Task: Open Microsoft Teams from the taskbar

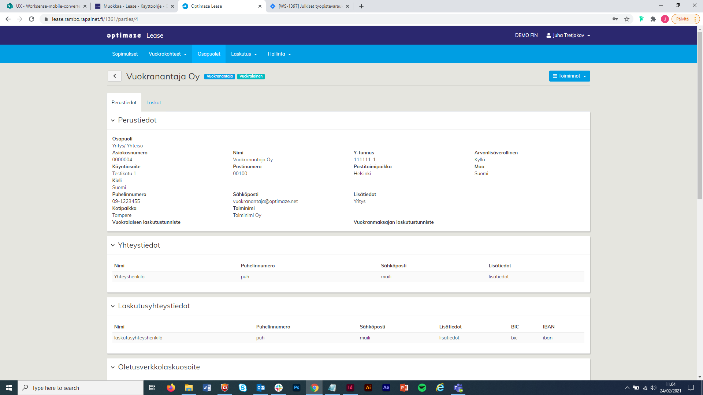Action: 458,388
